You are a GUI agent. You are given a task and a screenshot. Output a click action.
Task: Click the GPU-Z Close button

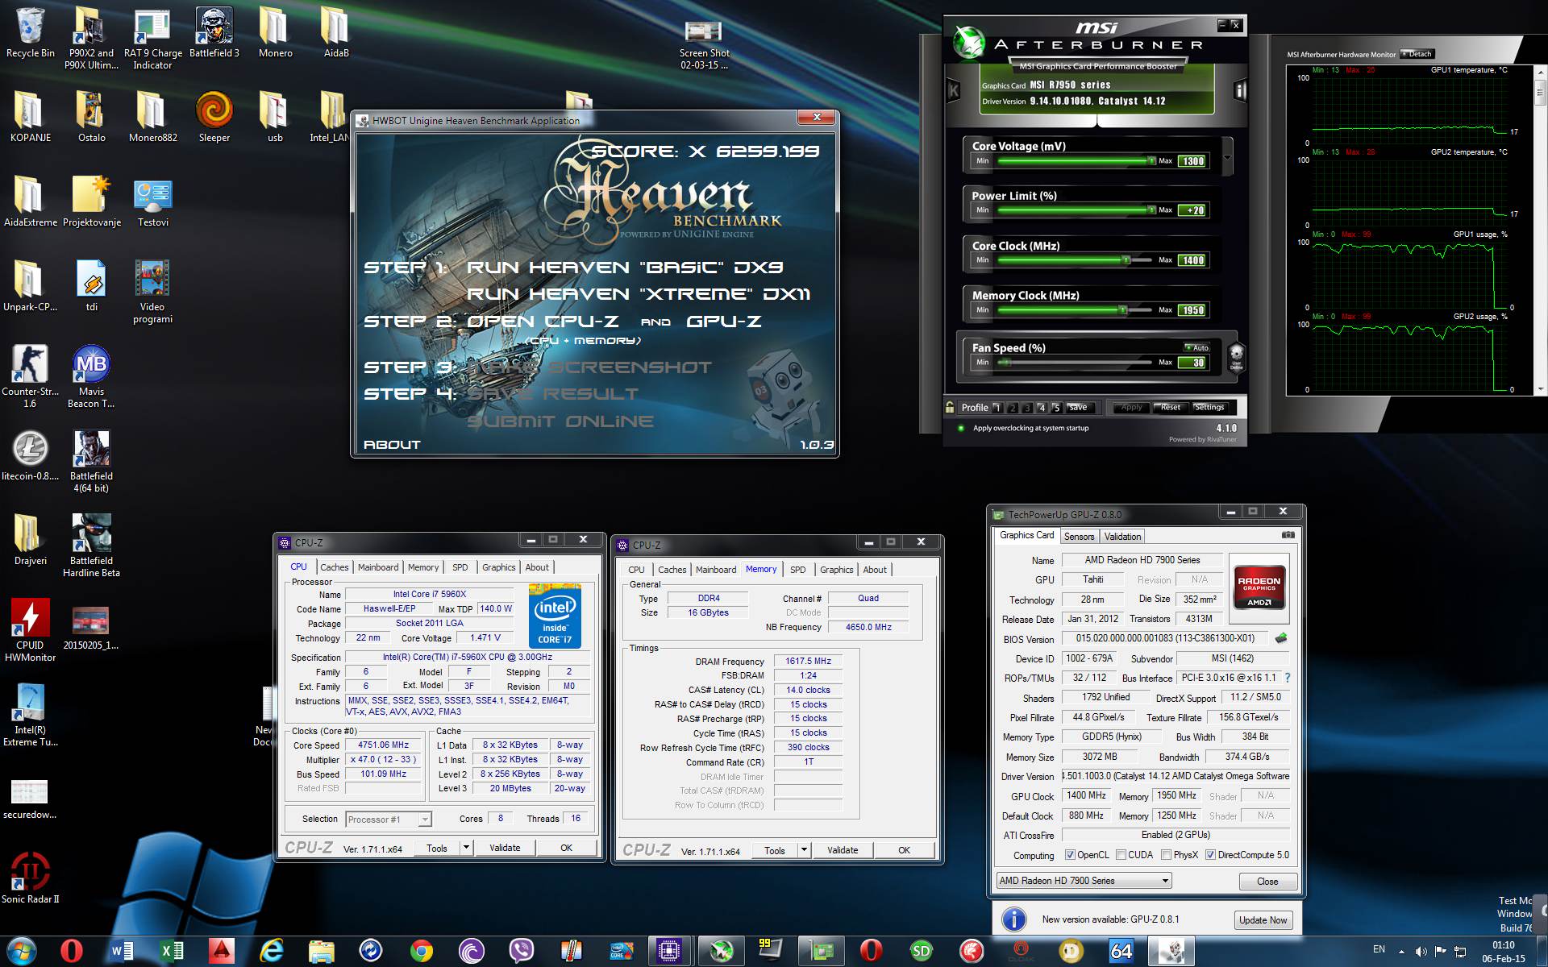[1267, 882]
